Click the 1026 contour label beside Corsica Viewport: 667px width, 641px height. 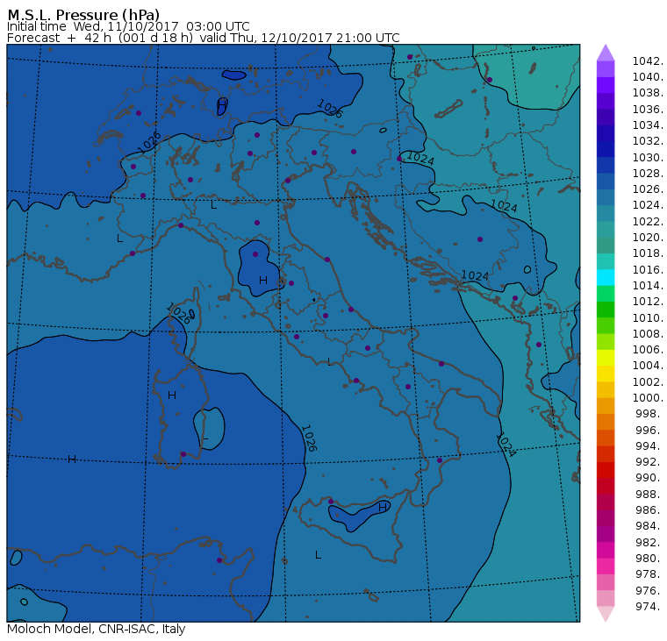[178, 313]
